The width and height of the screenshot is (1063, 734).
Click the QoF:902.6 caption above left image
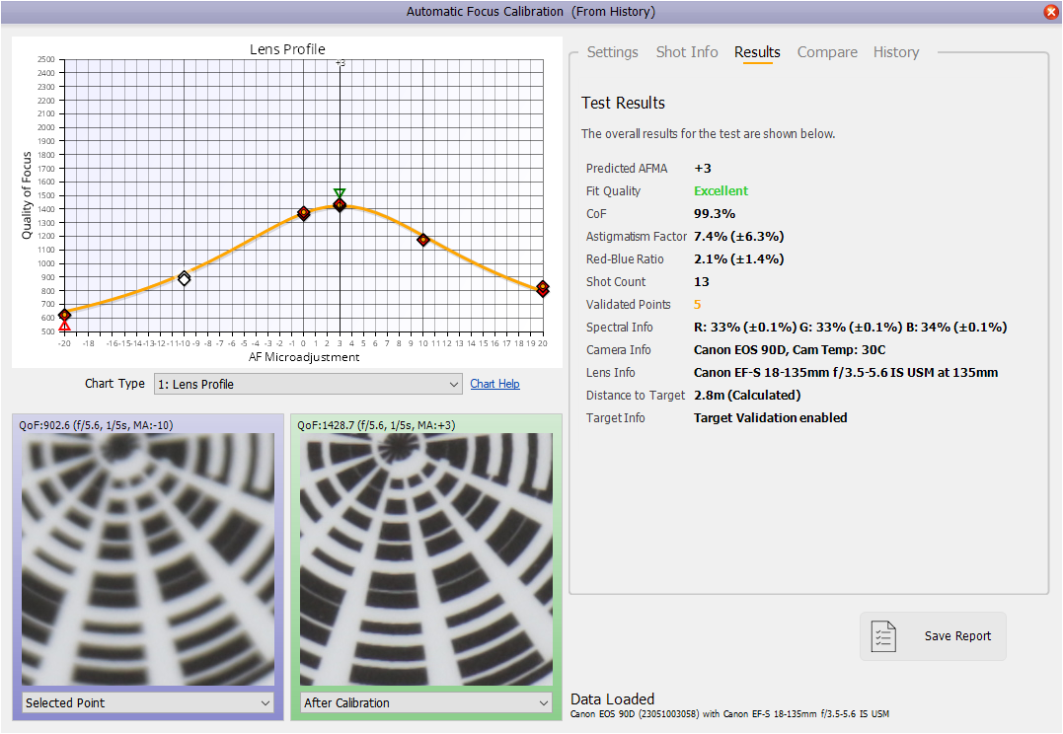coord(96,425)
